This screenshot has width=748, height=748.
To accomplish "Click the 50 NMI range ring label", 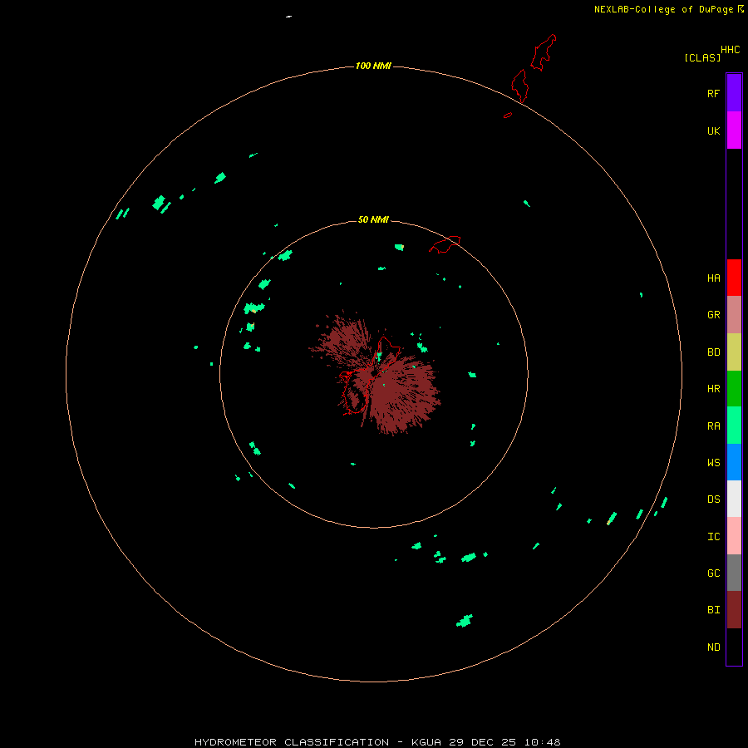I will tap(373, 219).
